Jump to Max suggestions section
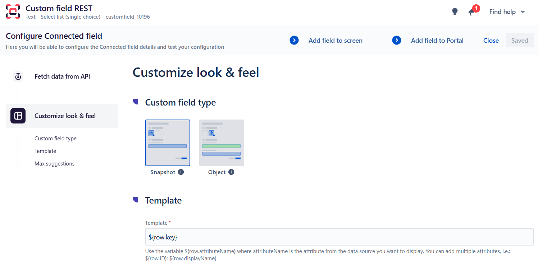The height and width of the screenshot is (266, 538). [54, 164]
